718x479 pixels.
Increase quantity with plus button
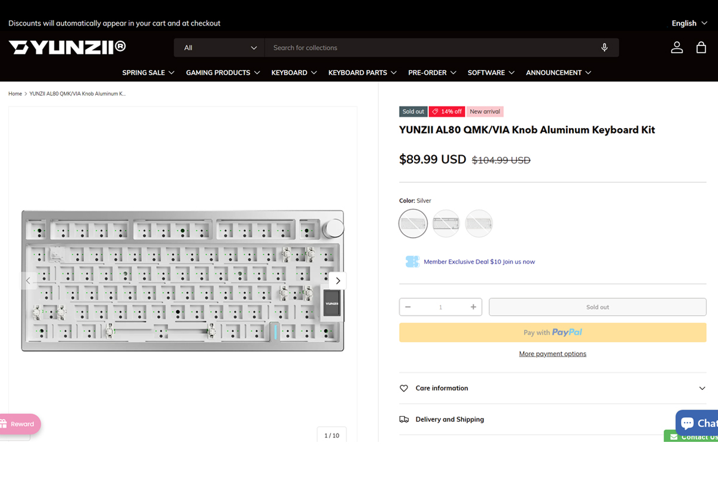pyautogui.click(x=473, y=307)
